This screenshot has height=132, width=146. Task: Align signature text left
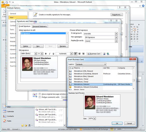pyautogui.click(x=76, y=54)
